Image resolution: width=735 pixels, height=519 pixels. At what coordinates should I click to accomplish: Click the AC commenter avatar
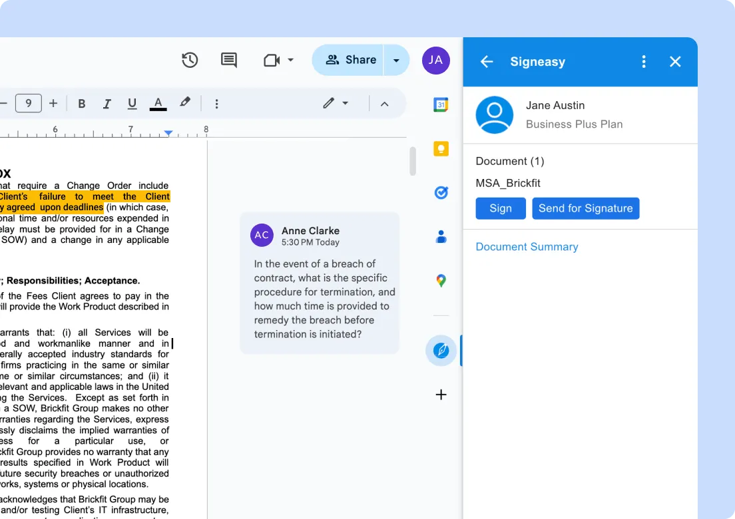pos(262,235)
